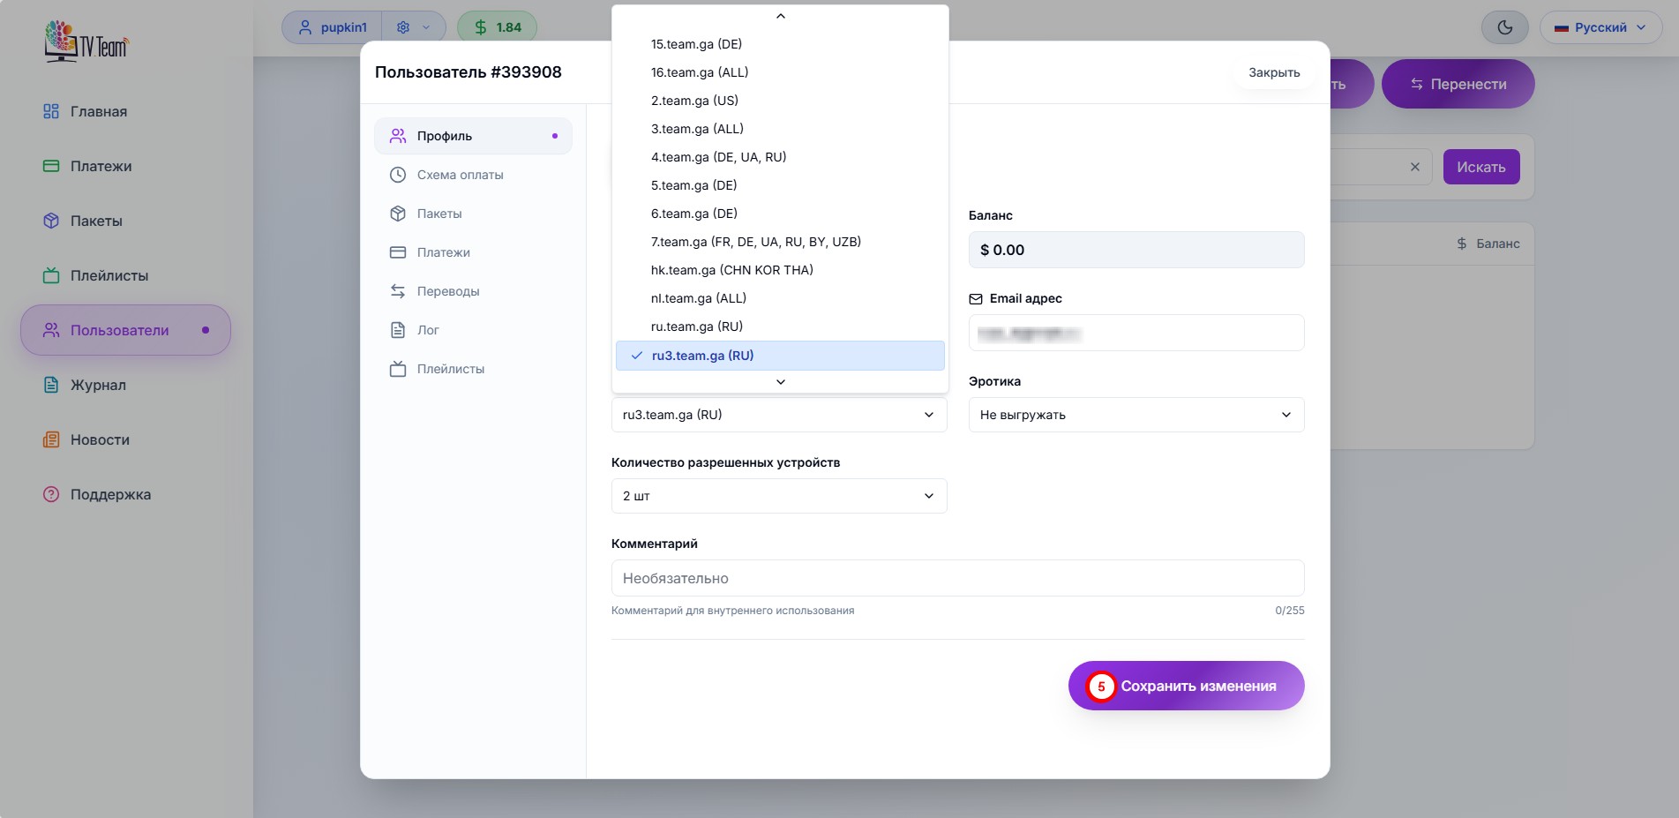Toggle dark mode moon icon
Image resolution: width=1679 pixels, height=818 pixels.
[1505, 27]
